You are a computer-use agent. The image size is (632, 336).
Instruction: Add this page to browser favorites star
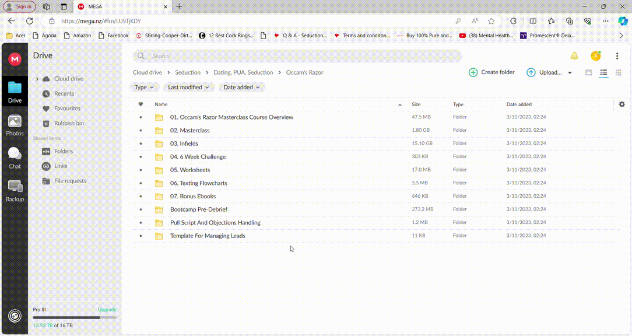pos(491,21)
